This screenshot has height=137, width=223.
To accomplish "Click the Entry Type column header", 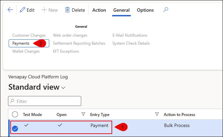I will 100,114.
